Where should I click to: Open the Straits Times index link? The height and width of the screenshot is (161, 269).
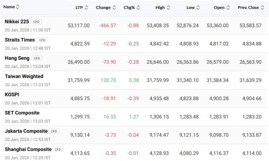pos(20,40)
